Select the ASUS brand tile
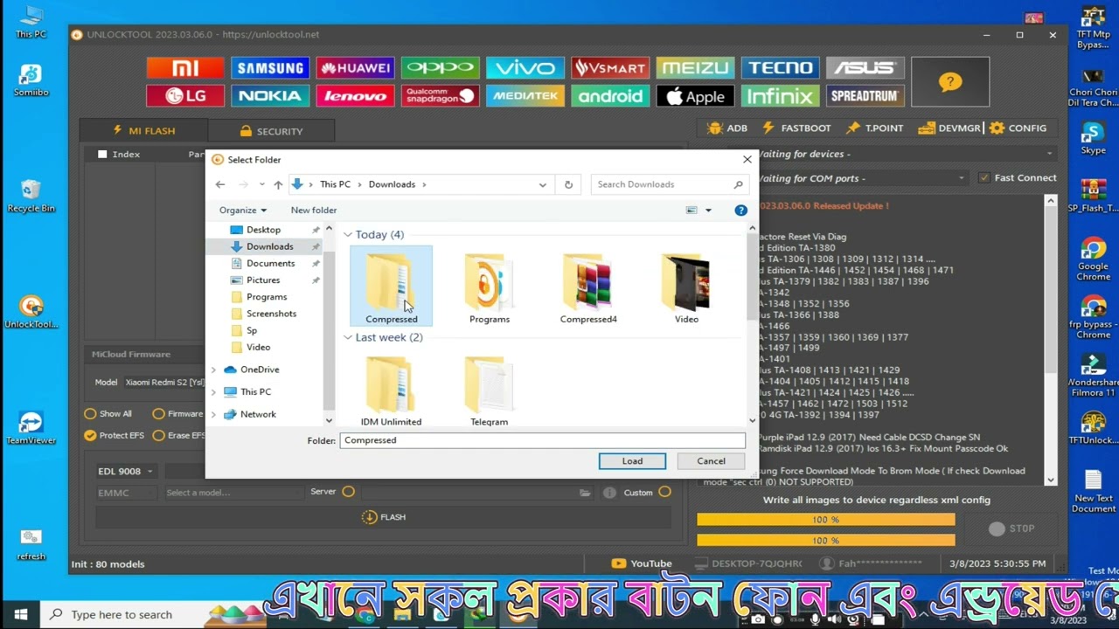The height and width of the screenshot is (629, 1119). pyautogui.click(x=865, y=68)
